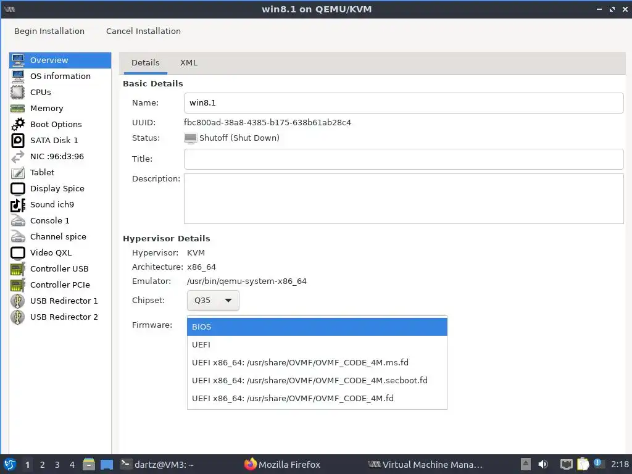Screen dimensions: 632x474
Task: Click Cancel Installation
Action: click(143, 31)
